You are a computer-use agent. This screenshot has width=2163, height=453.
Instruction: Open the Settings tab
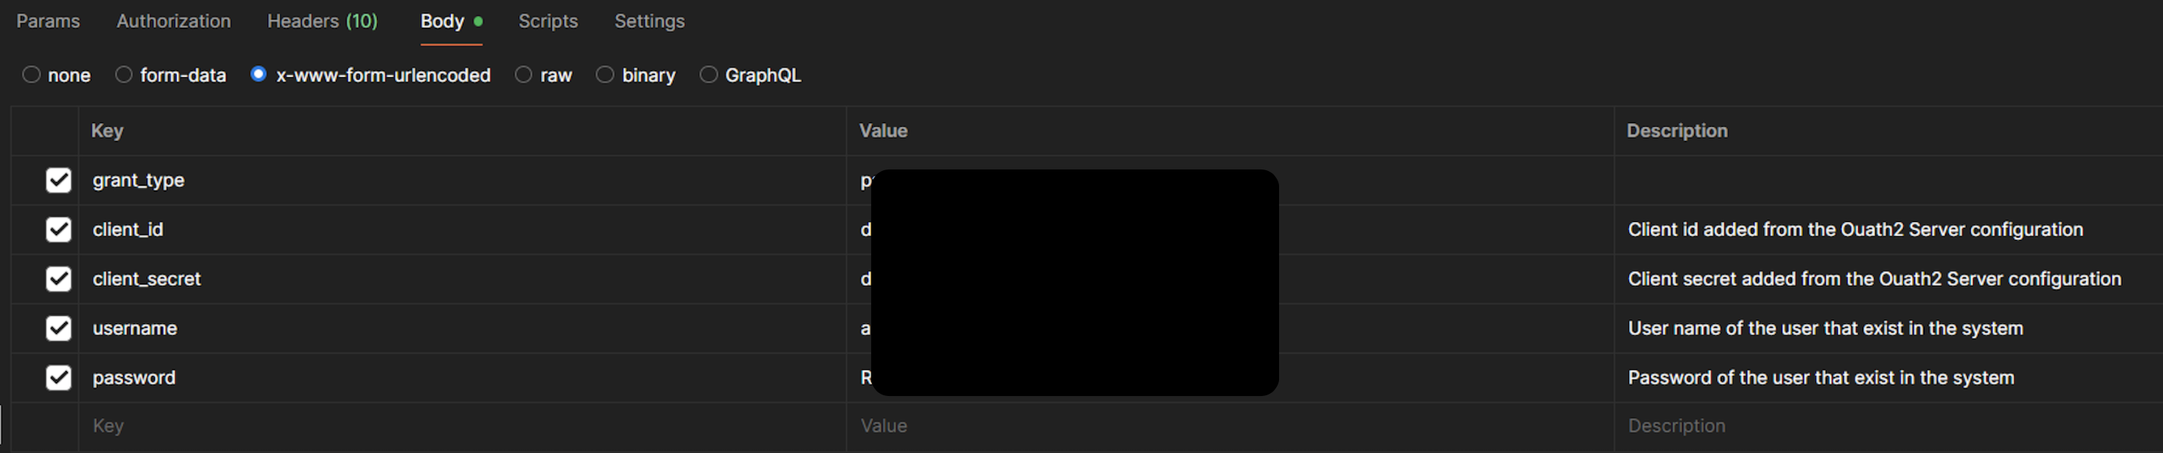point(649,21)
